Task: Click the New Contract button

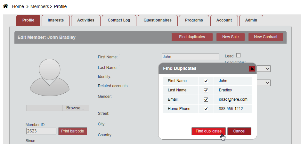Action: 265,37
